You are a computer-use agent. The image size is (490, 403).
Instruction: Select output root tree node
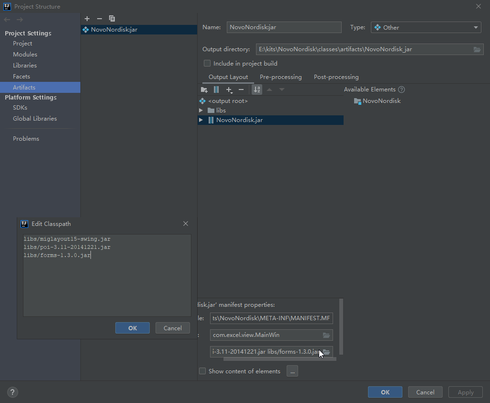228,101
